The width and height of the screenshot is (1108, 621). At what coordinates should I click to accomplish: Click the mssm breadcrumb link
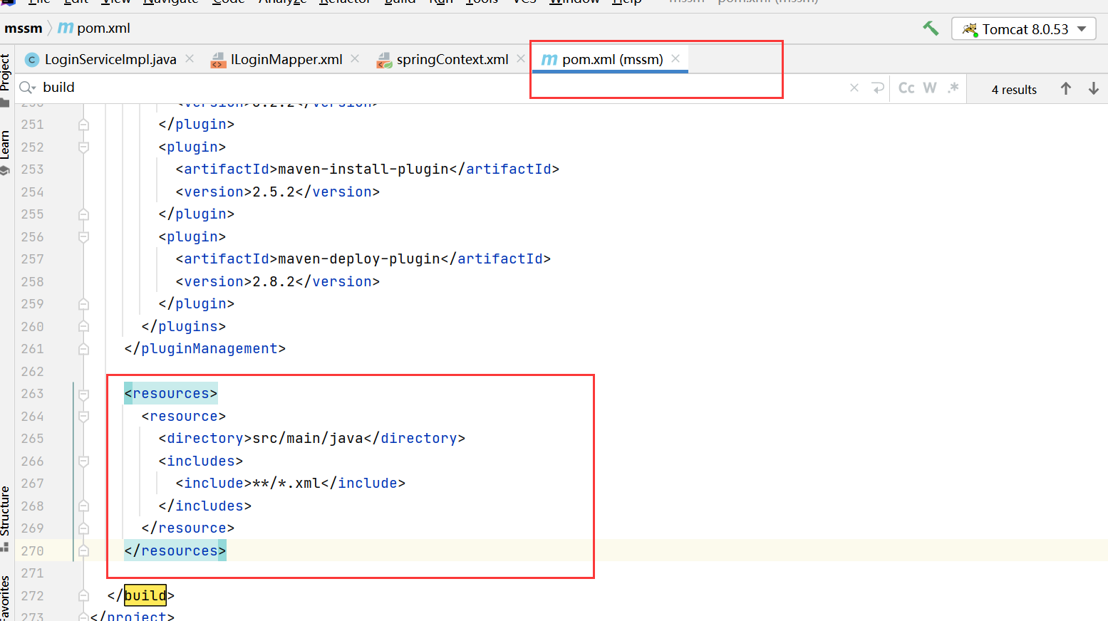22,28
